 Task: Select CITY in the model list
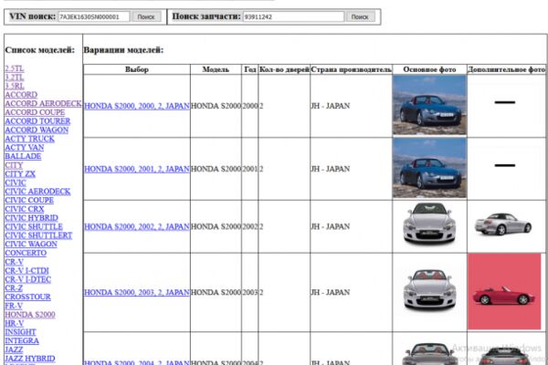pos(14,165)
